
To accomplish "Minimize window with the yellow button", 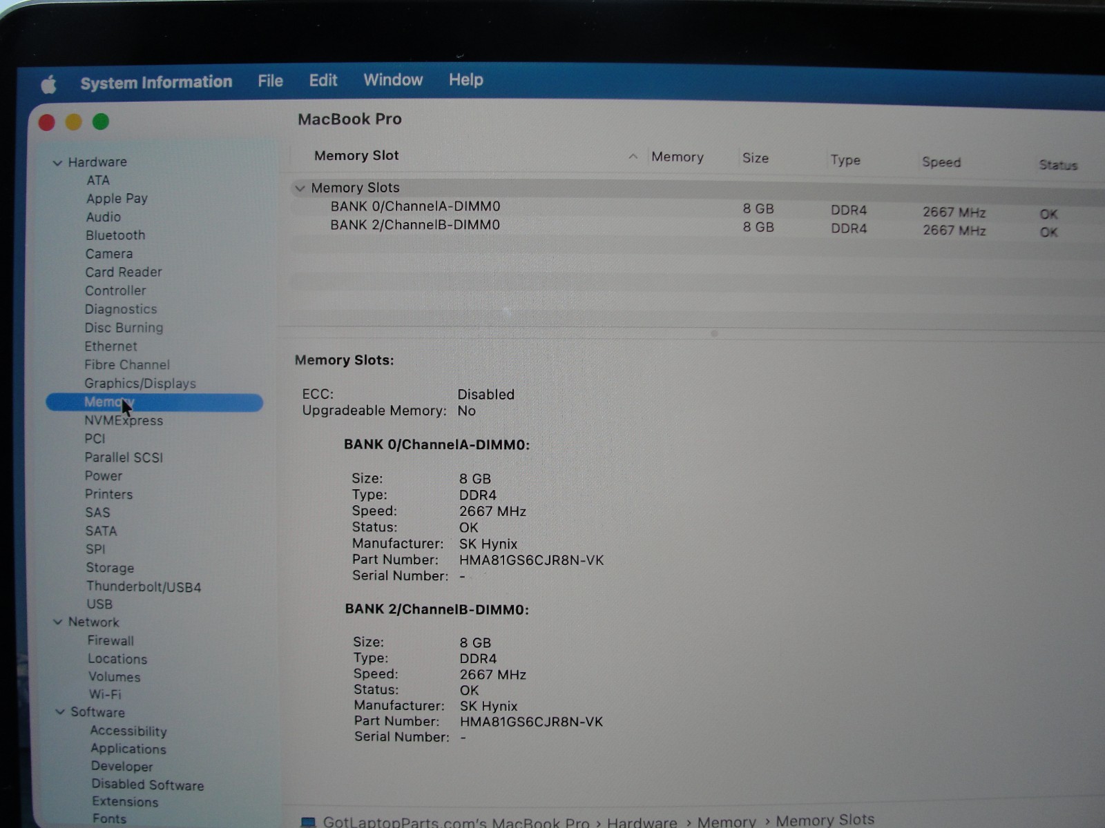I will tap(73, 122).
